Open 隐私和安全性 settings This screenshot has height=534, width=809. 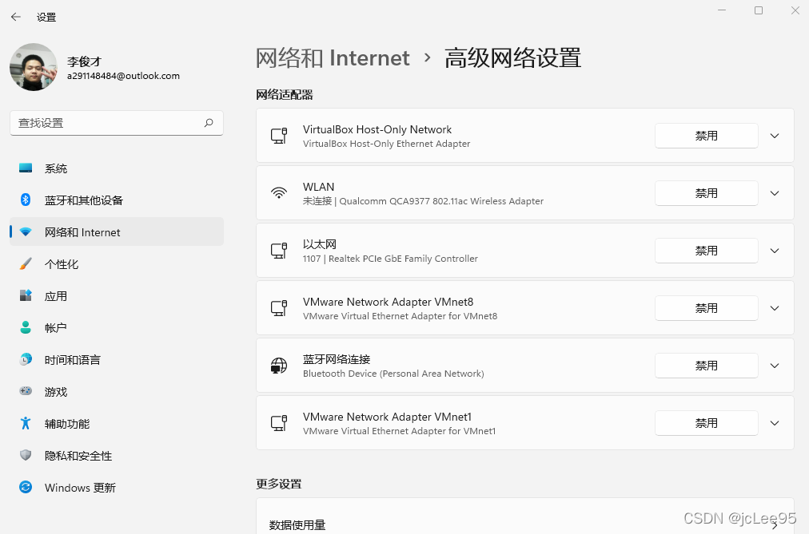click(117, 456)
